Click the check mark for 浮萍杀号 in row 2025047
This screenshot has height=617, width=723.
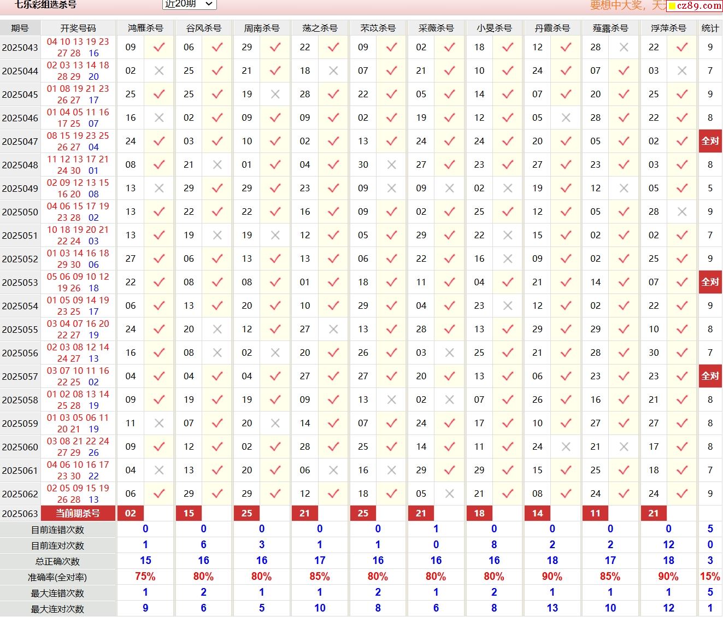tap(682, 142)
